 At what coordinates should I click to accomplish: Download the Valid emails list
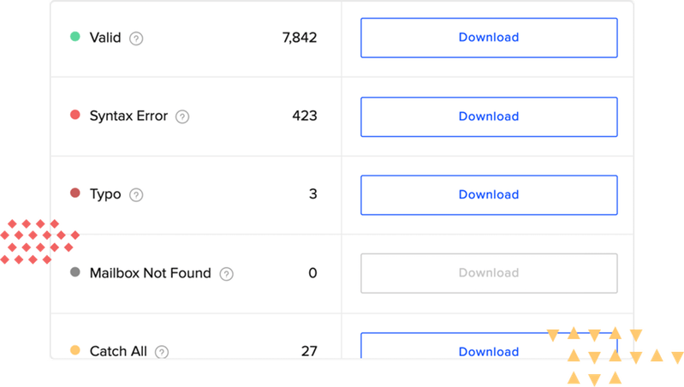tap(488, 38)
